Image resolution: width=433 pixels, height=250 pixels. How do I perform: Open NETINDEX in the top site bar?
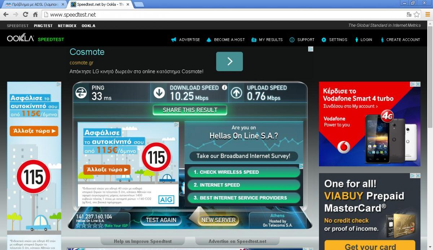pos(67,26)
